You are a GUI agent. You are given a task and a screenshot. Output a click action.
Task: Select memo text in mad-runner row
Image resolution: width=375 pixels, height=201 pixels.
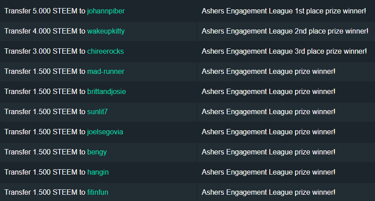click(x=268, y=71)
